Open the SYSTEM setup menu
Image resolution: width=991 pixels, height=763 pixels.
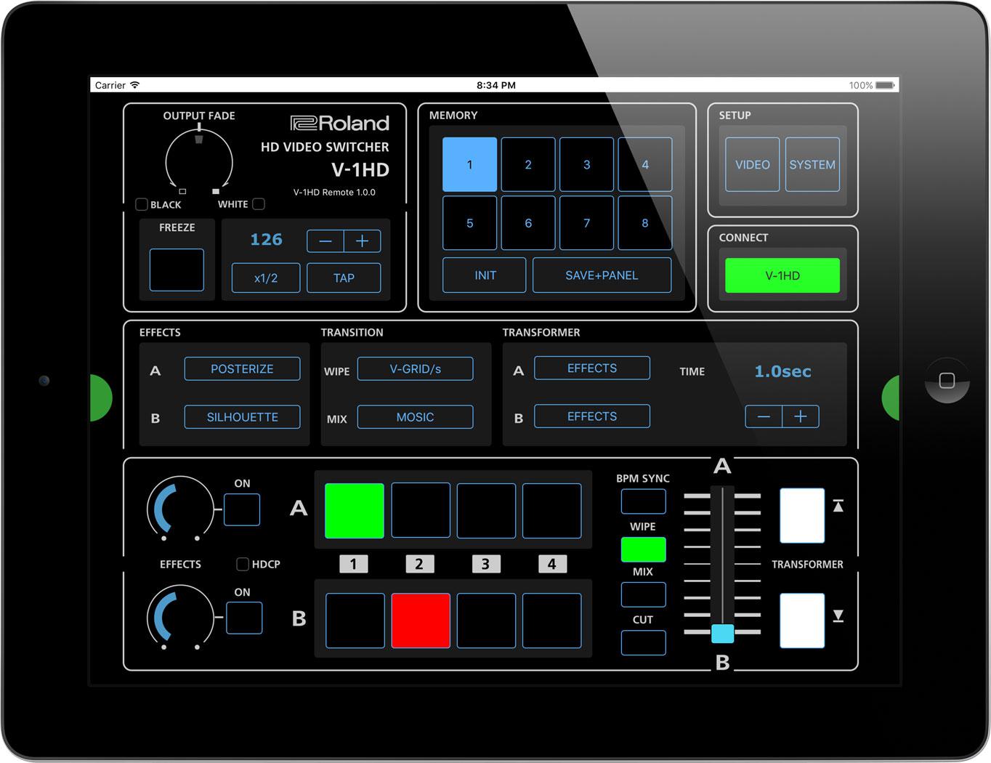coord(812,165)
